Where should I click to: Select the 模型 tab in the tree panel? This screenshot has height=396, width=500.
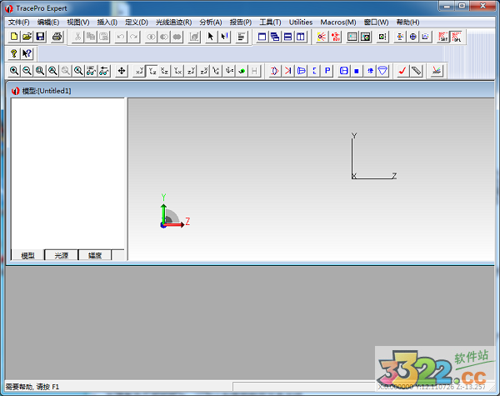pyautogui.click(x=27, y=255)
